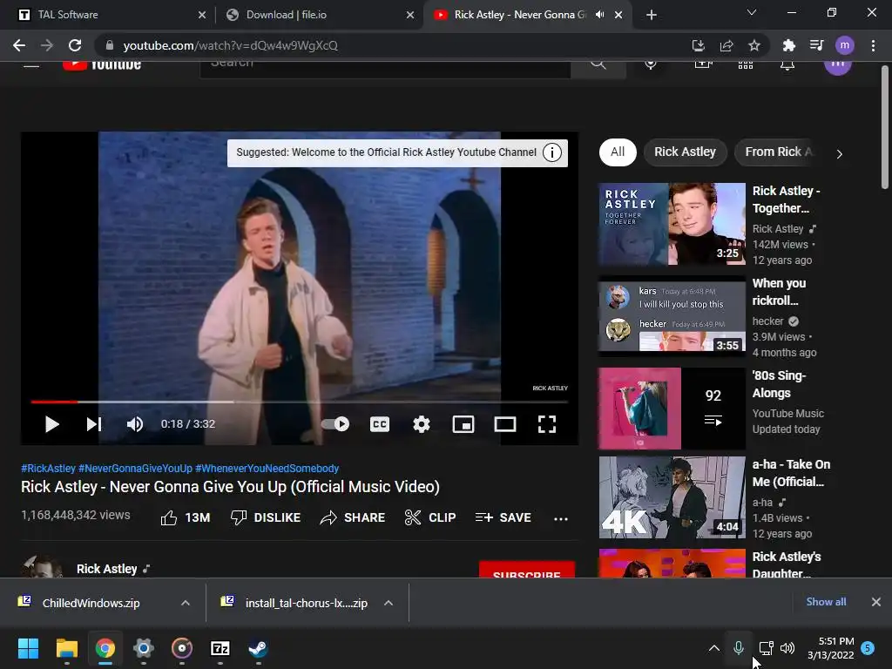The width and height of the screenshot is (892, 669).
Task: Open Steam from taskbar
Action: [x=258, y=648]
